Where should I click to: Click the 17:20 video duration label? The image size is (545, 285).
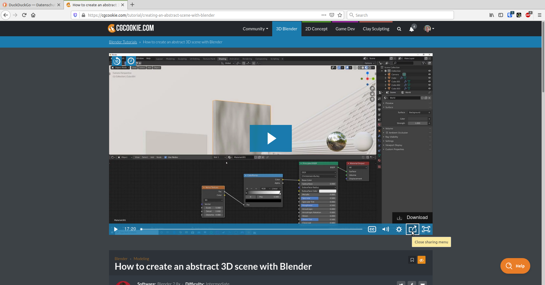click(x=130, y=229)
